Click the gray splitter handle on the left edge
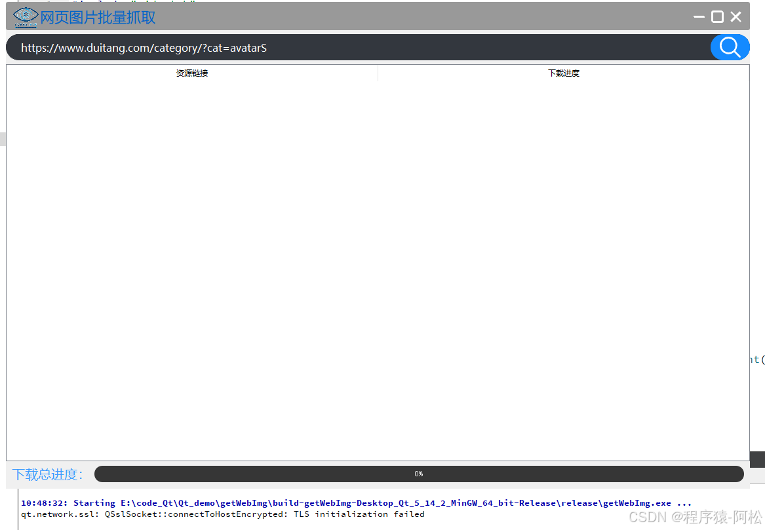The width and height of the screenshot is (765, 530). click(2, 138)
